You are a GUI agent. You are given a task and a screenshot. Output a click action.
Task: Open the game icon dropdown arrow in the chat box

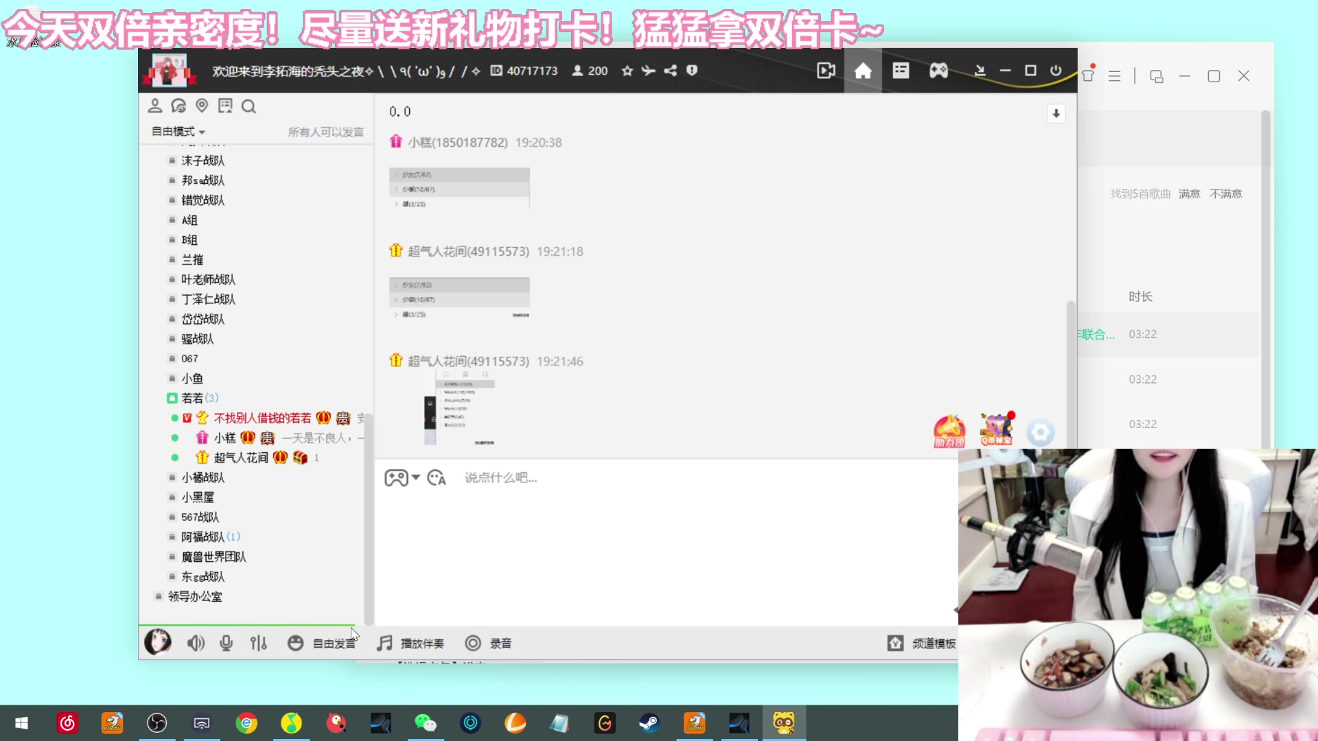(416, 478)
